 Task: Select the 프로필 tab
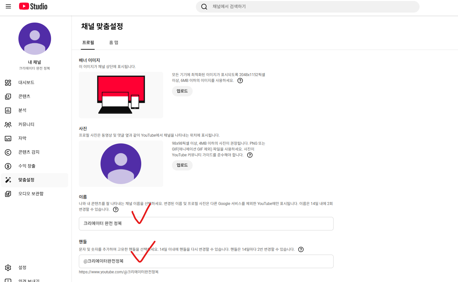pos(88,42)
